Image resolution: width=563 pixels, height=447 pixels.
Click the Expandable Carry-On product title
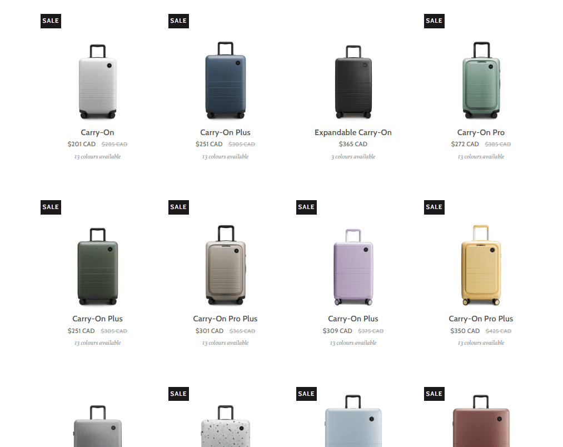pos(353,132)
